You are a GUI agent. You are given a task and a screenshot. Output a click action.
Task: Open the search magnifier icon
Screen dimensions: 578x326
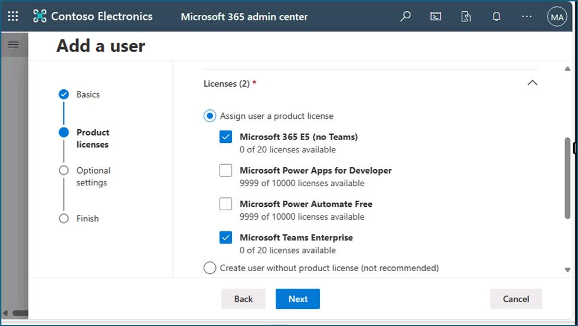tap(405, 17)
